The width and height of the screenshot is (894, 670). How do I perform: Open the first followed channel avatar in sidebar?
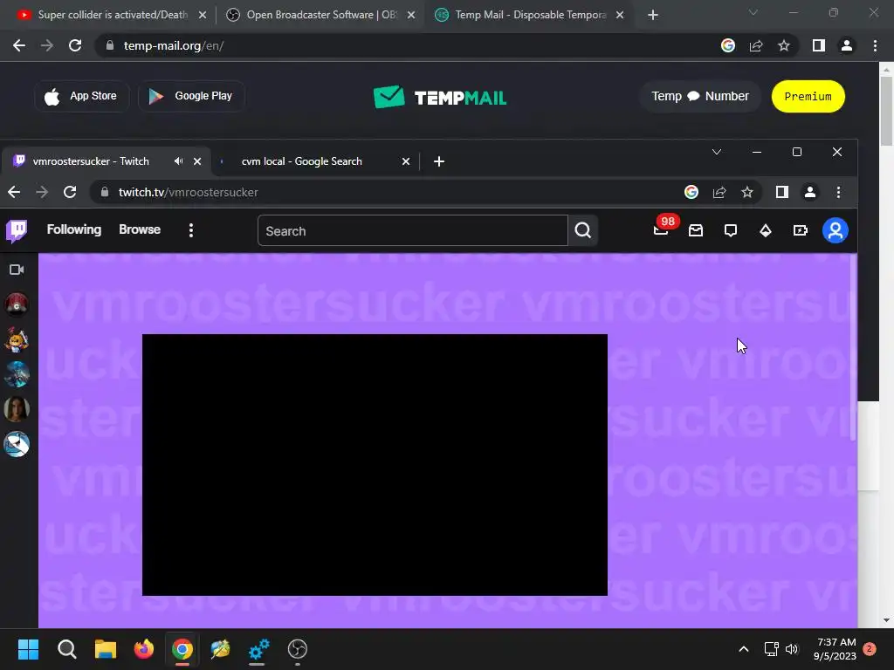tap(17, 304)
